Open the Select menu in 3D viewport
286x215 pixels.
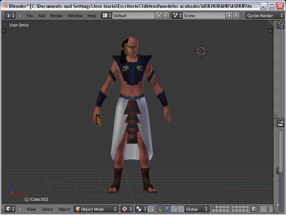[47, 209]
